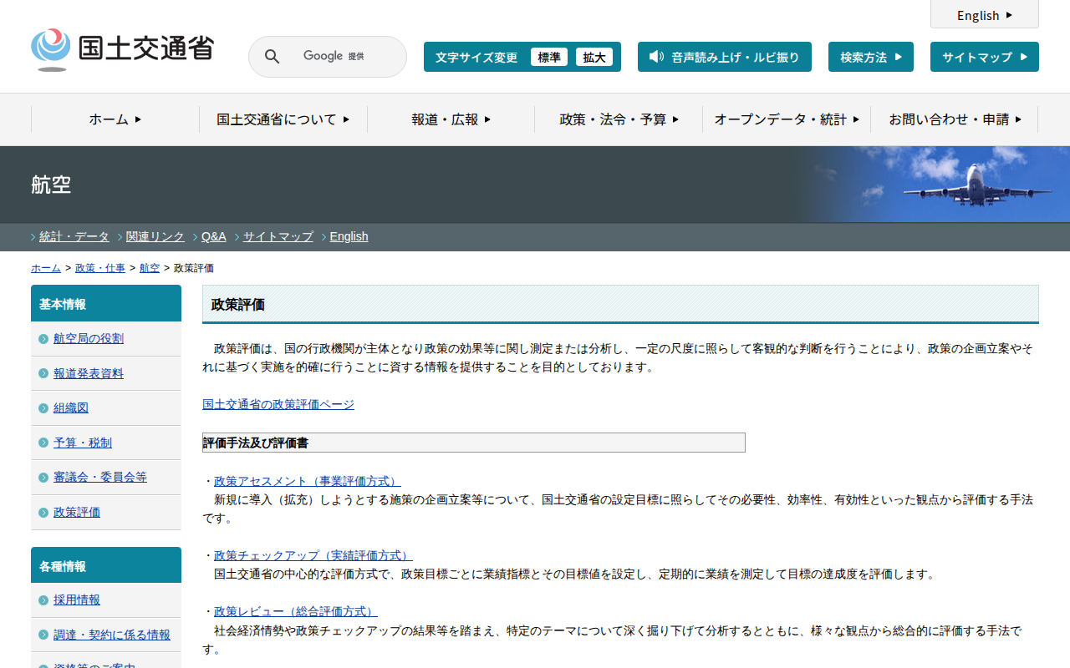Set text size to 拡大
Viewport: 1070px width, 668px height.
(x=594, y=57)
